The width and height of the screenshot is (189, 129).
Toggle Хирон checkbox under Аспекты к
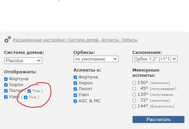[x=75, y=83]
